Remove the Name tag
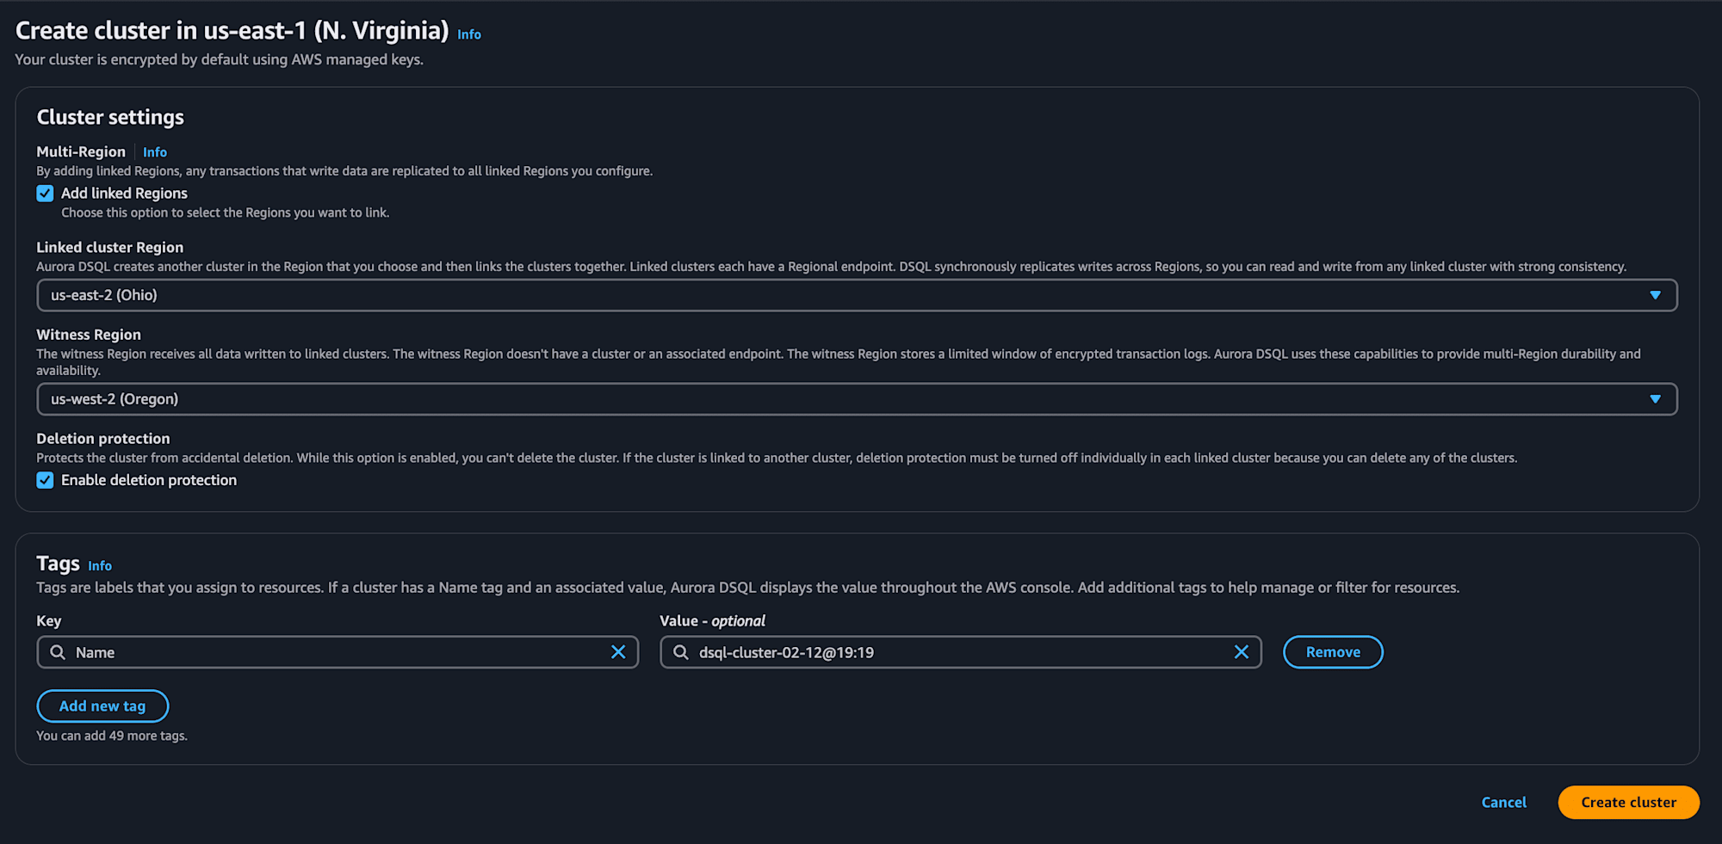The image size is (1722, 844). (1333, 652)
